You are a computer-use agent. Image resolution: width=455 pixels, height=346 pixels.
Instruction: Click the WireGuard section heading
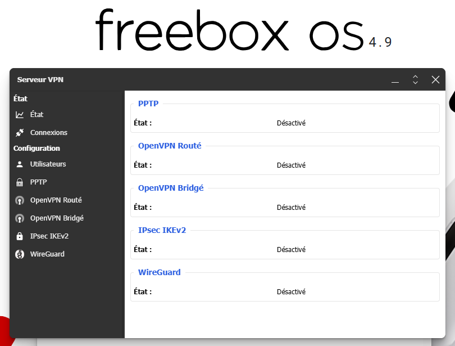(x=159, y=272)
